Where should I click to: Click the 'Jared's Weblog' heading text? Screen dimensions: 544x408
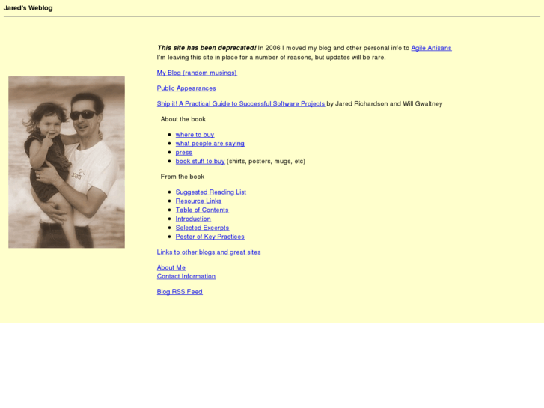(x=28, y=8)
